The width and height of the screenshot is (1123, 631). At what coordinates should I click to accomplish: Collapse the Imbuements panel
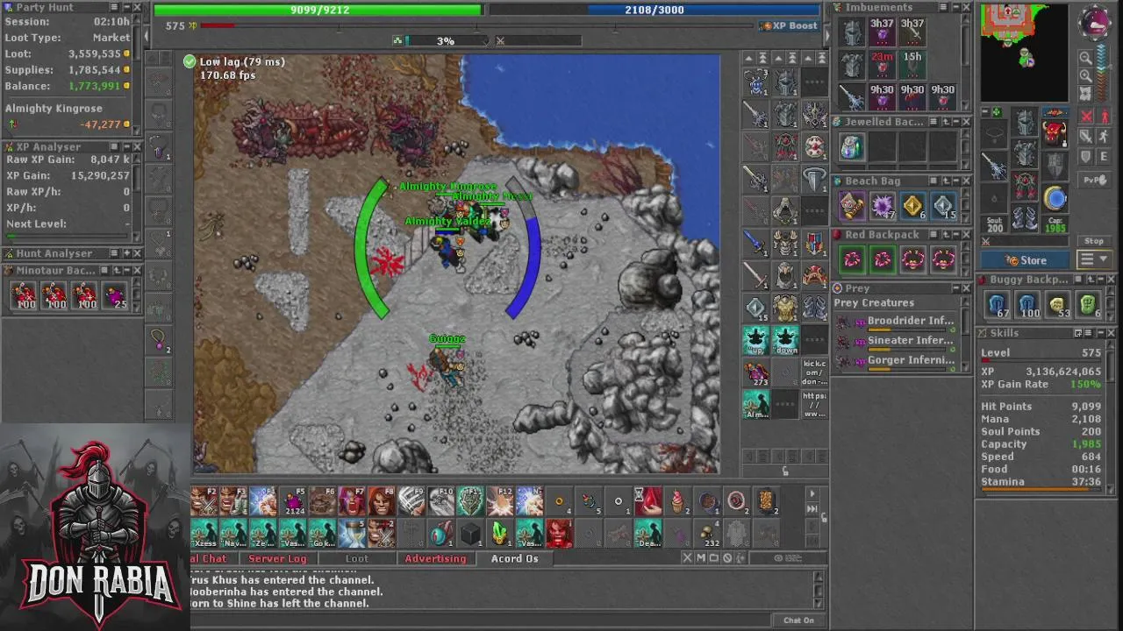tap(955, 7)
